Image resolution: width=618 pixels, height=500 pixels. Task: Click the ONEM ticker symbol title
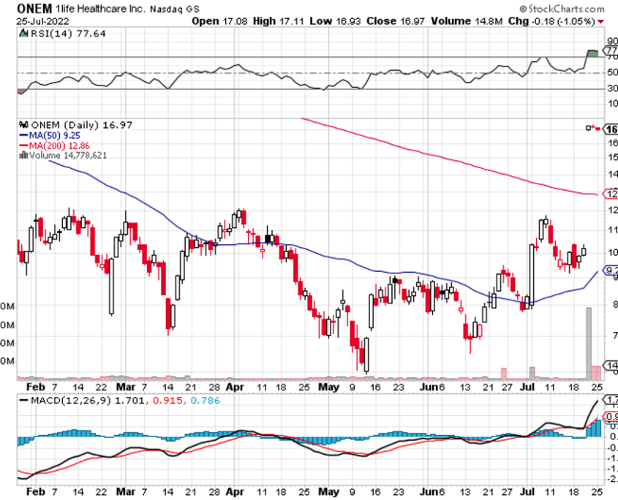32,8
